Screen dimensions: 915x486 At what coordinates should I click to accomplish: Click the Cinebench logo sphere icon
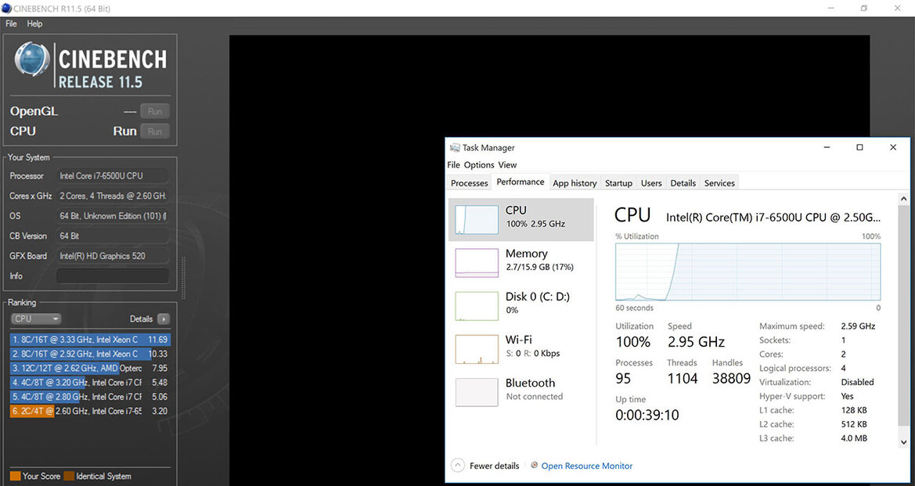[32, 59]
